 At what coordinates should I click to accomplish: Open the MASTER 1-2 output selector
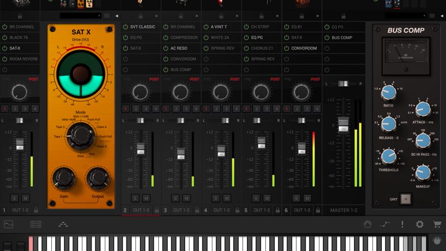343,210
